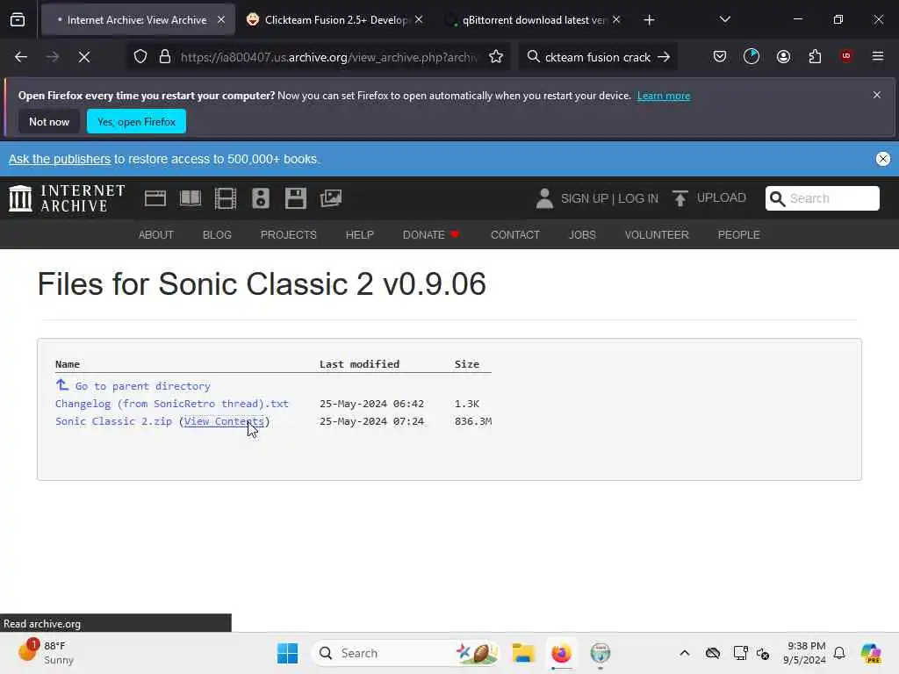Open Firefox application menu
The image size is (899, 674).
pos(878,56)
